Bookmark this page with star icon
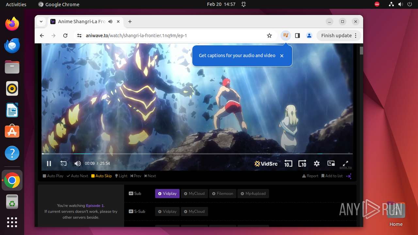The height and width of the screenshot is (235, 418). click(x=269, y=36)
